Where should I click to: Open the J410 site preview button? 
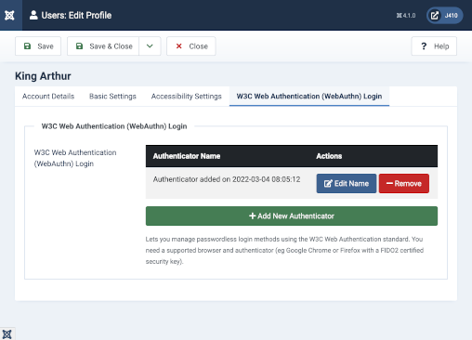point(445,15)
